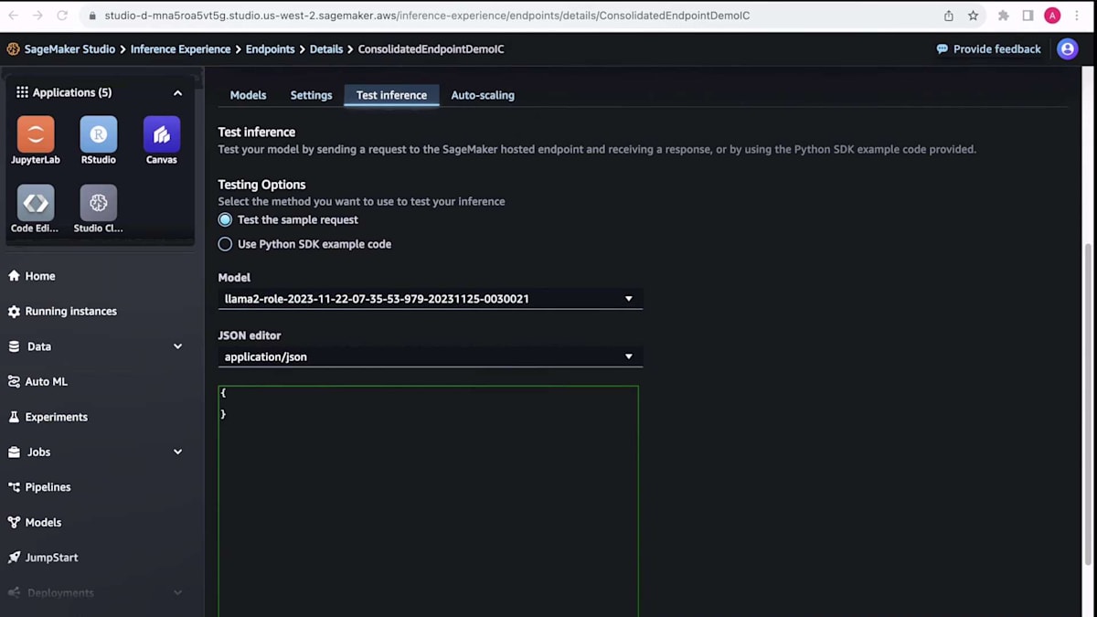
Task: Switch to the Models tab
Action: point(248,95)
